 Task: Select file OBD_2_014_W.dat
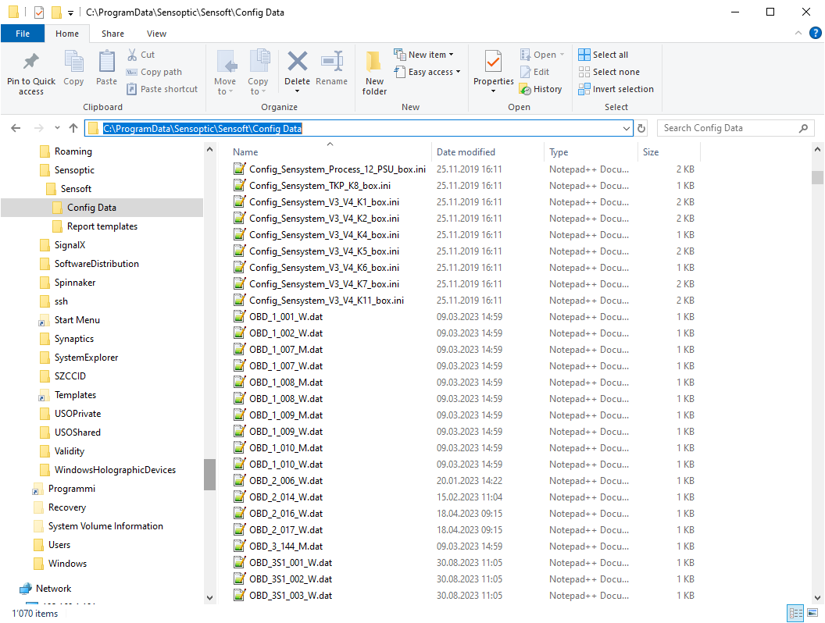pyautogui.click(x=286, y=497)
